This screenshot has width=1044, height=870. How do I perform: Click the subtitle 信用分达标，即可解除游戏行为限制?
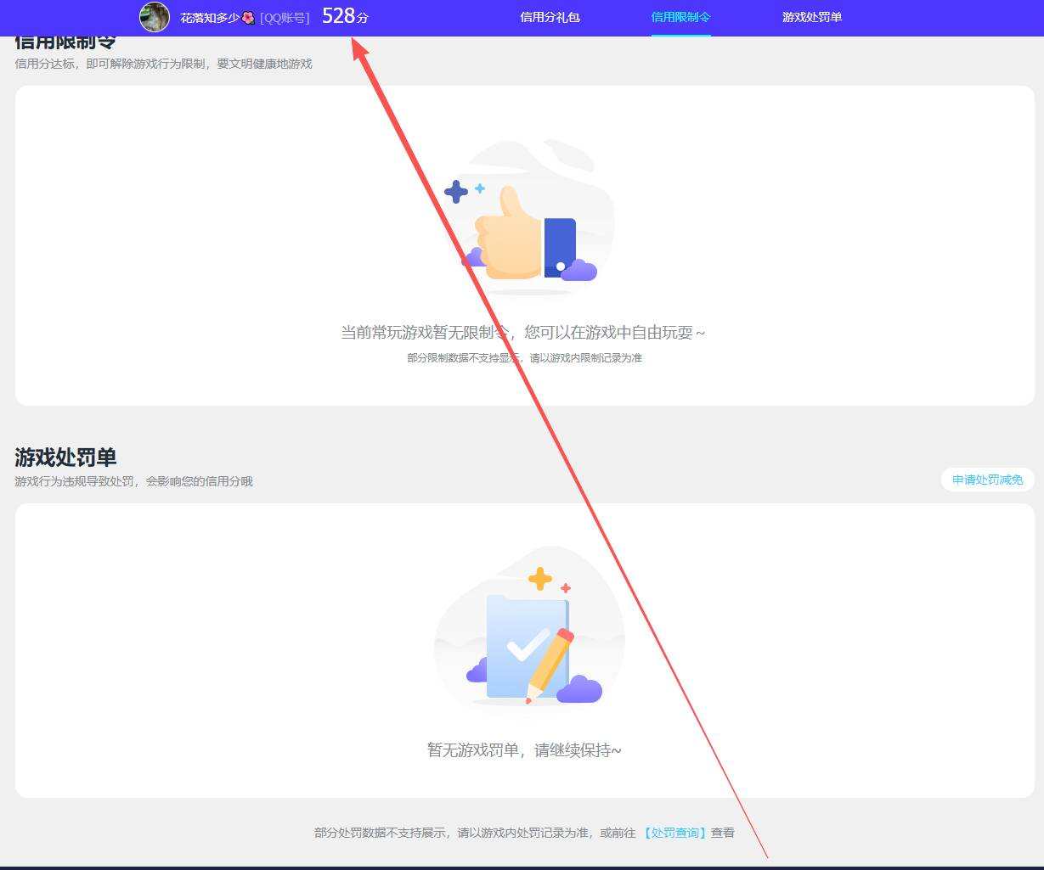110,64
